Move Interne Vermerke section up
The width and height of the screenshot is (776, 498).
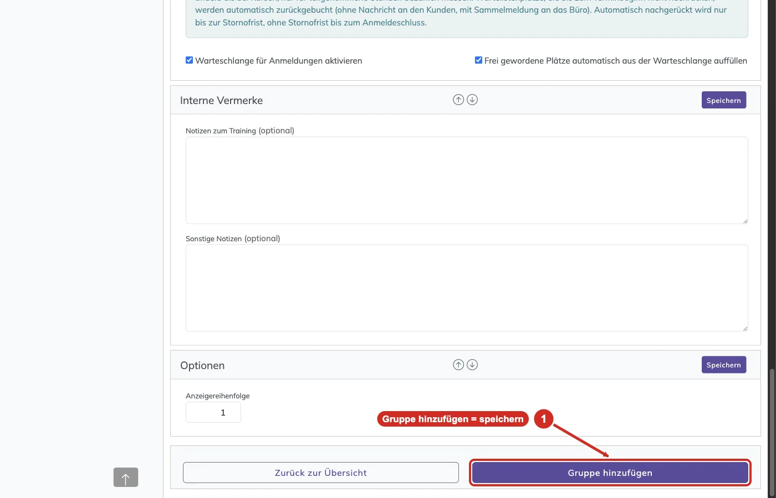point(458,100)
